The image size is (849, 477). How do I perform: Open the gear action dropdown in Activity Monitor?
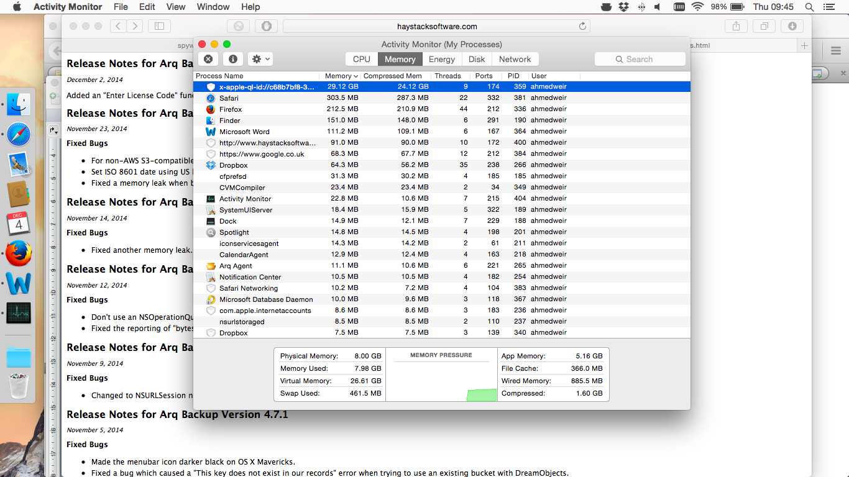pyautogui.click(x=260, y=59)
